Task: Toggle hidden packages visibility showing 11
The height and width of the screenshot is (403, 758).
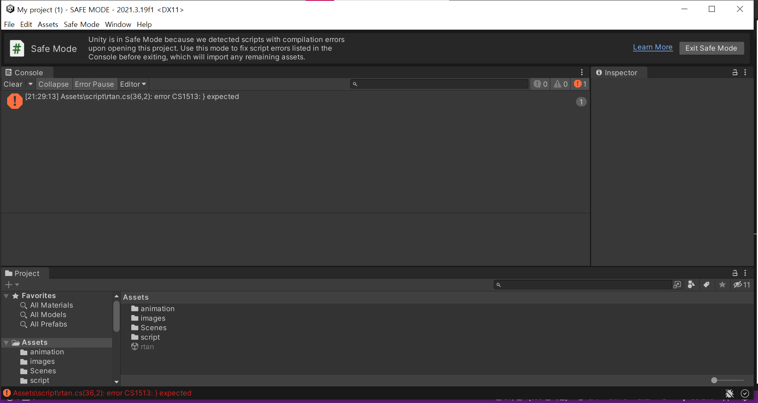Action: point(741,285)
